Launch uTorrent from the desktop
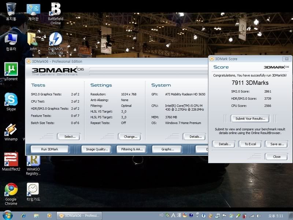This screenshot has height=220, width=293. pyautogui.click(x=11, y=69)
